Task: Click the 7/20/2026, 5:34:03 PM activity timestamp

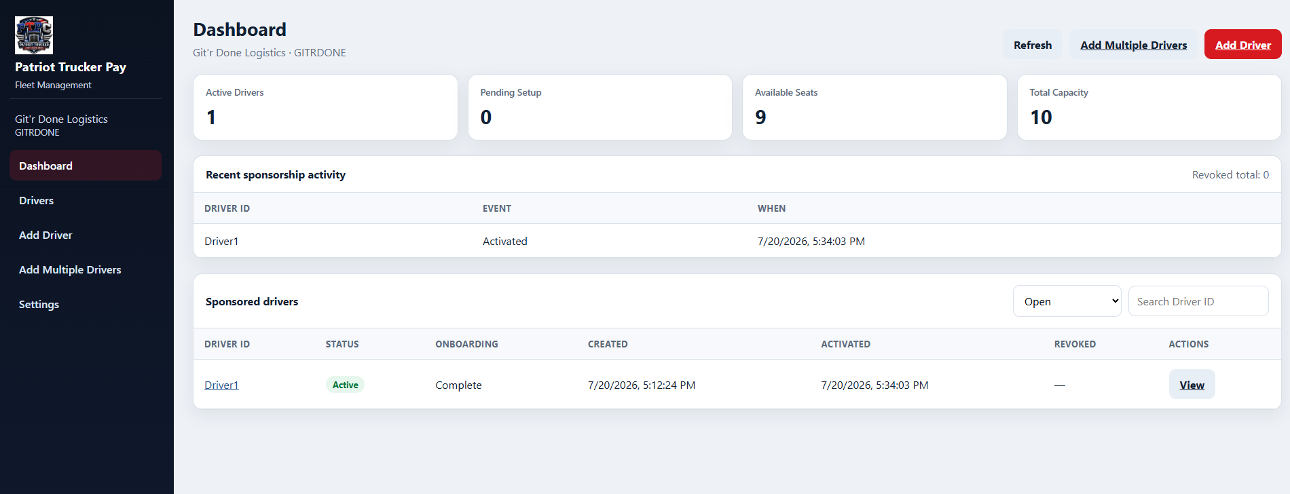Action: click(x=811, y=241)
